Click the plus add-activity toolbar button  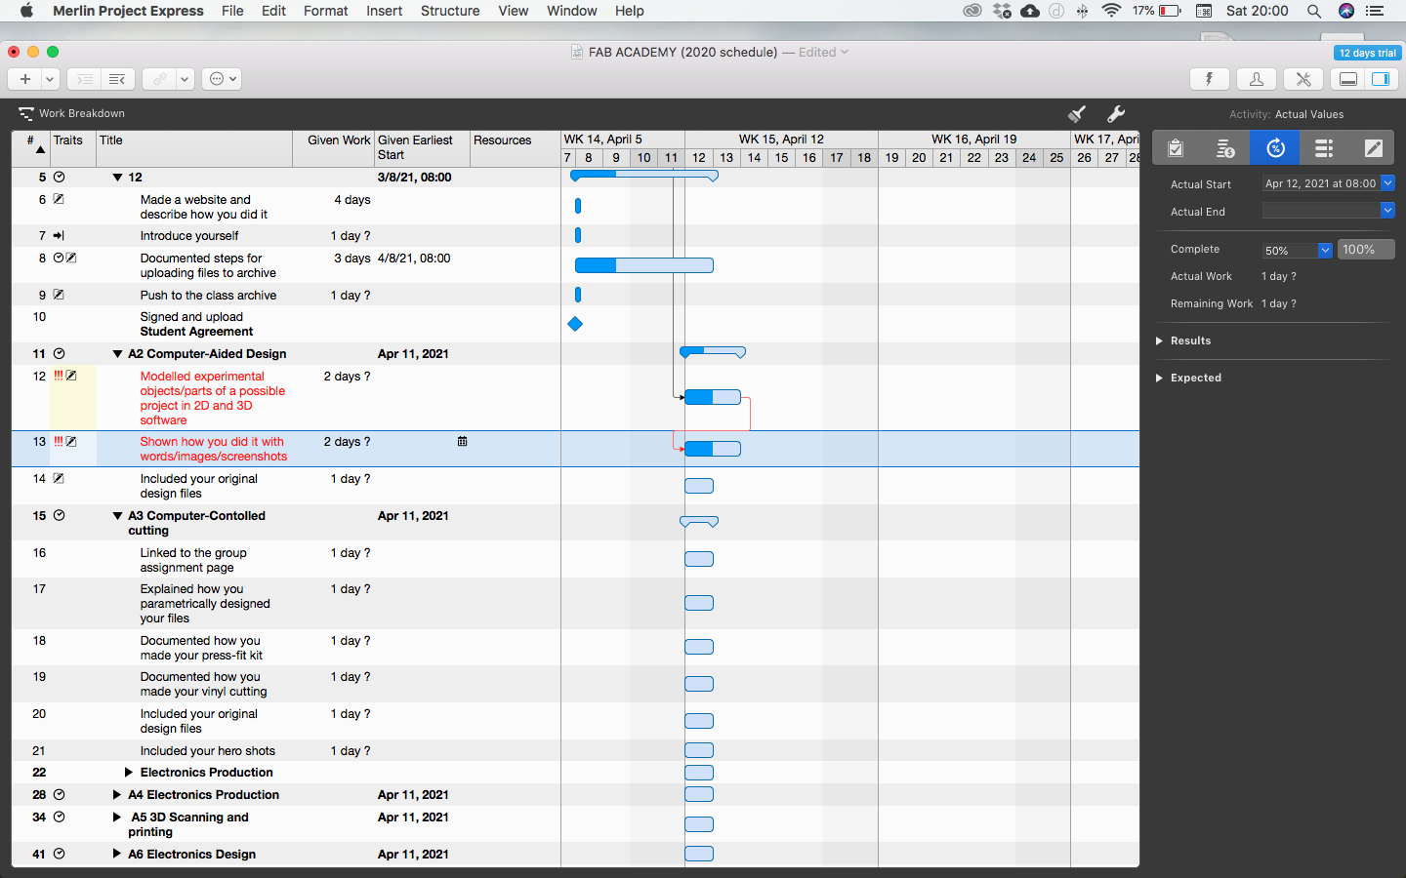(25, 79)
